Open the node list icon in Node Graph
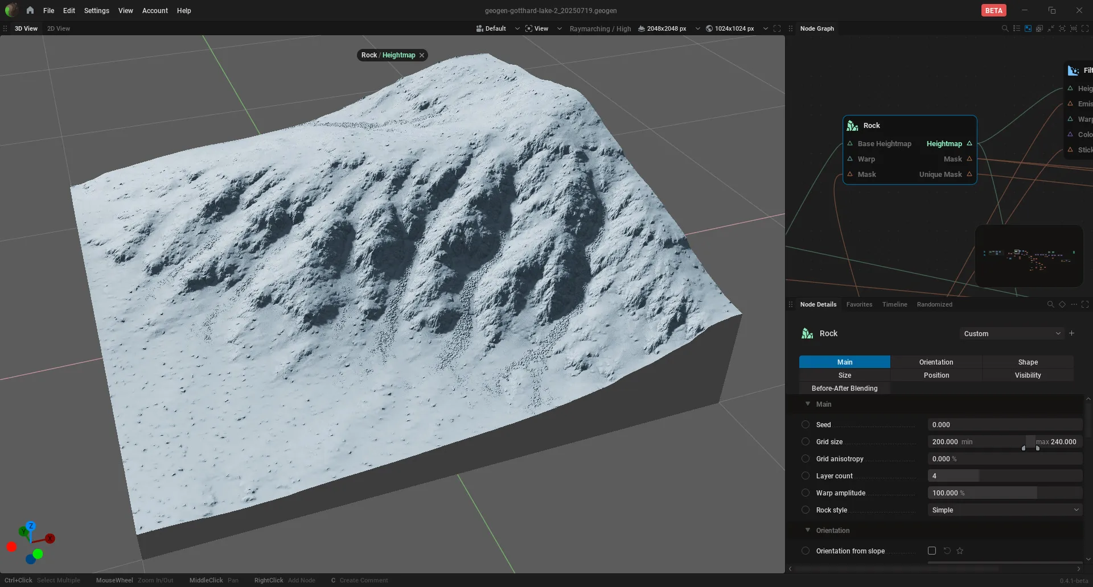 click(1017, 28)
